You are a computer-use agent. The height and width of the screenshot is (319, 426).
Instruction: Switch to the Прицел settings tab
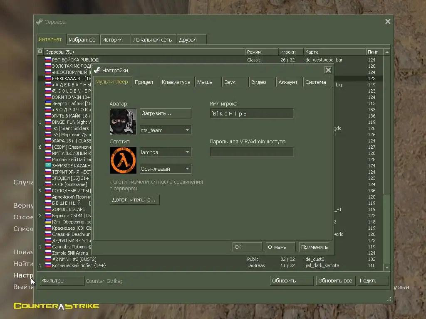(x=145, y=82)
